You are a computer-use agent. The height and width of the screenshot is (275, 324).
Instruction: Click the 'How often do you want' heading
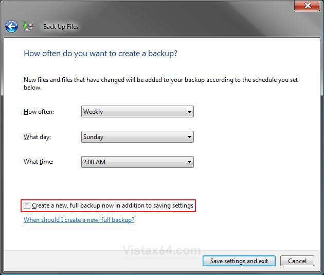point(100,54)
